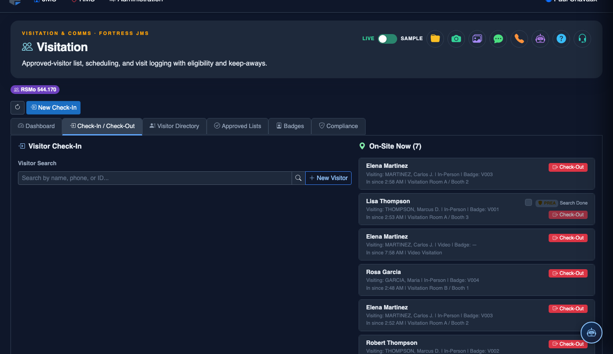Open the purple robot assistant icon in header

click(540, 38)
